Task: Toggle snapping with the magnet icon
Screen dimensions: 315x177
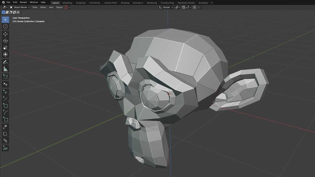Action: [183, 7]
